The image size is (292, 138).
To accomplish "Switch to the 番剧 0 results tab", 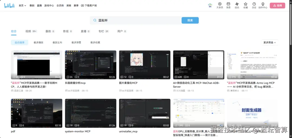I will (x=50, y=31).
